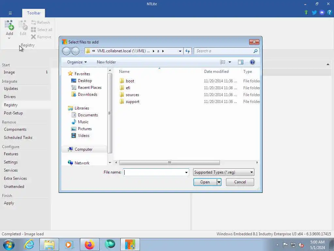
Task: Click the green update arrow icon
Action: pyautogui.click(x=306, y=13)
